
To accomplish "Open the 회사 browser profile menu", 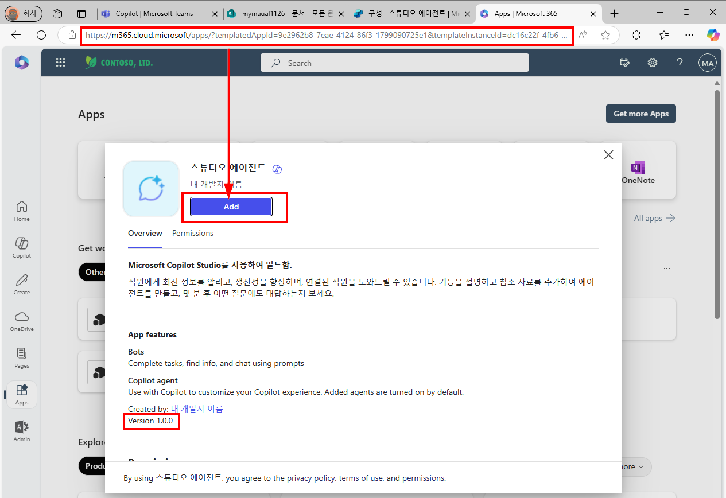I will [x=22, y=13].
